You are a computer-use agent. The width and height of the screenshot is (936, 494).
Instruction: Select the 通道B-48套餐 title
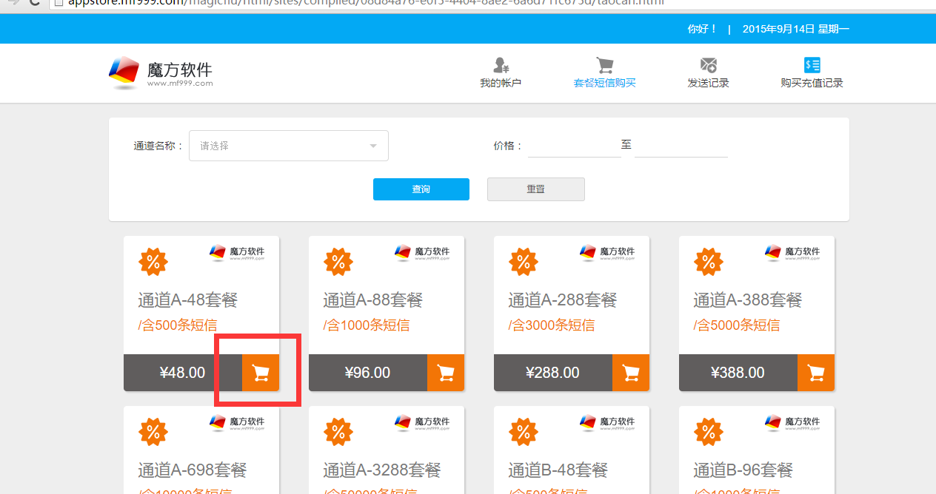coord(558,470)
